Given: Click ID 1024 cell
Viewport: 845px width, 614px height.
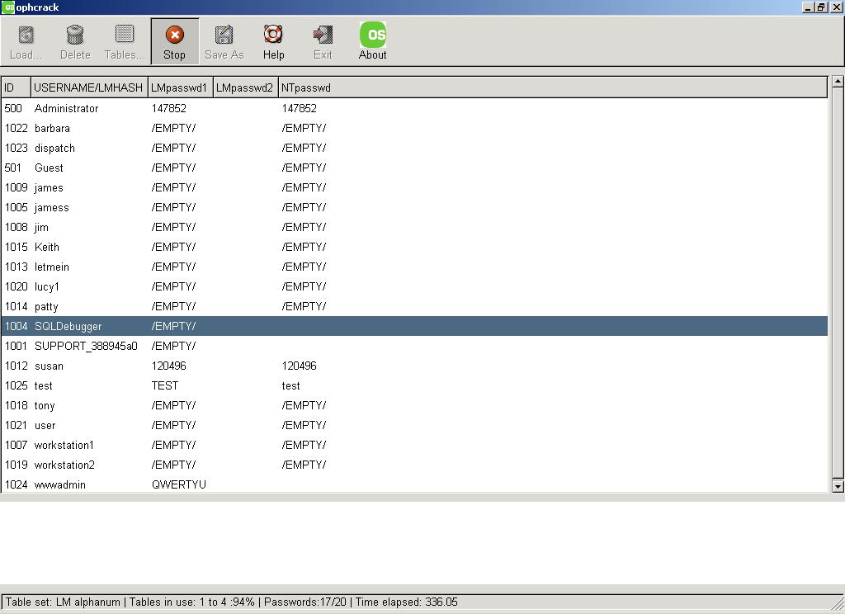Looking at the screenshot, I should [x=16, y=485].
